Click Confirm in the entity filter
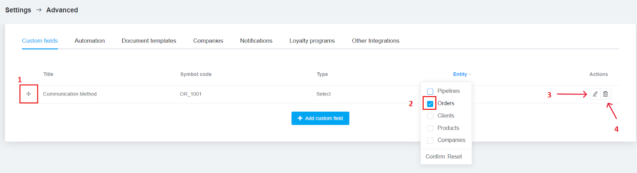The width and height of the screenshot is (637, 173). (435, 157)
